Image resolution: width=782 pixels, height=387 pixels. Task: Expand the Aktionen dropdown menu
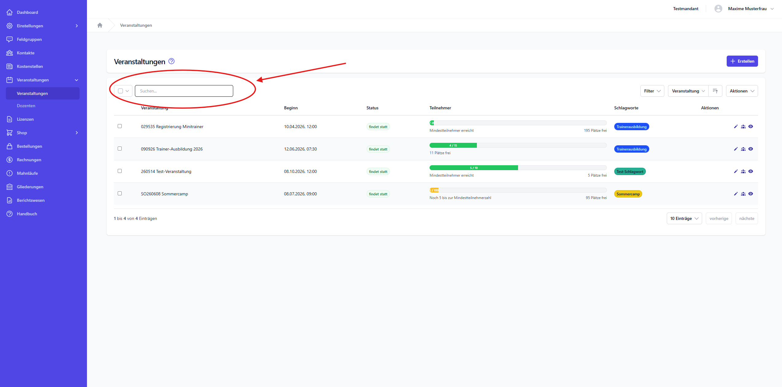(x=742, y=91)
